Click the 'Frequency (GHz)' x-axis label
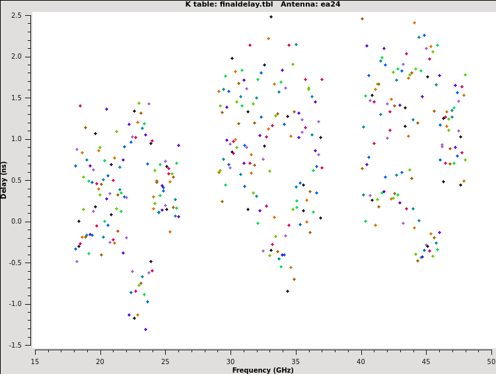 coord(264,370)
